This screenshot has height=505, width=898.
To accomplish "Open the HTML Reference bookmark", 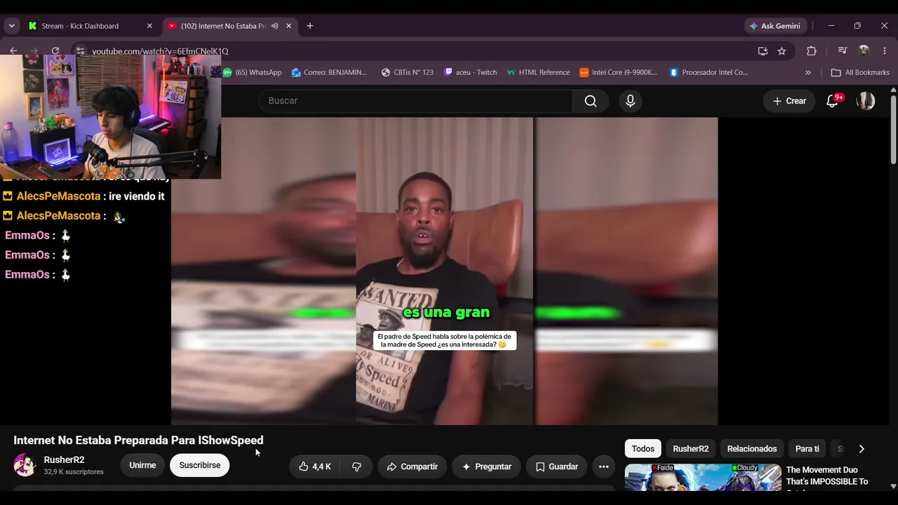I will tap(538, 72).
